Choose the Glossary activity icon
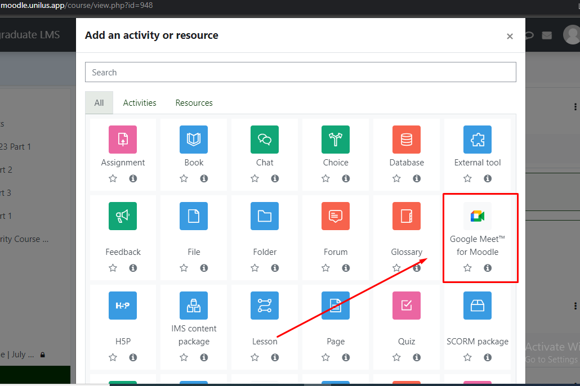 point(407,216)
